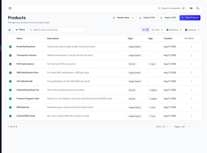Click published status icon of Hosted DNS Zones
Viewport: 207px width, 153px height.
(10, 116)
